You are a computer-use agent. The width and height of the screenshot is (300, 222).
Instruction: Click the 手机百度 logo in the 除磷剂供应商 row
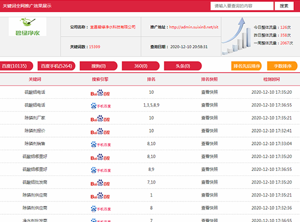point(101,209)
